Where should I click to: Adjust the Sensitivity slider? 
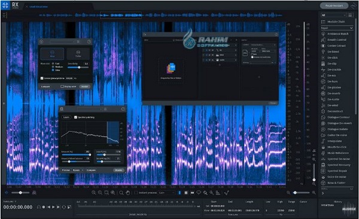pos(78,68)
